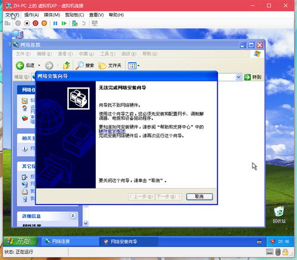Pause the virtual machine
Image resolution: width=297 pixels, height=260 pixels.
click(55, 23)
